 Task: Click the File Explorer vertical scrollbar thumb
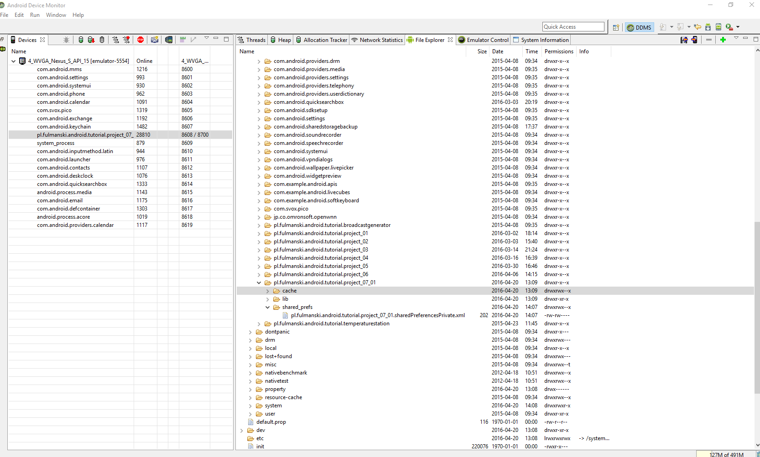tap(757, 308)
